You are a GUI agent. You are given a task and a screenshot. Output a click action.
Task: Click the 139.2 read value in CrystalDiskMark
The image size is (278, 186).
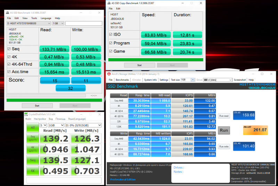(55, 139)
